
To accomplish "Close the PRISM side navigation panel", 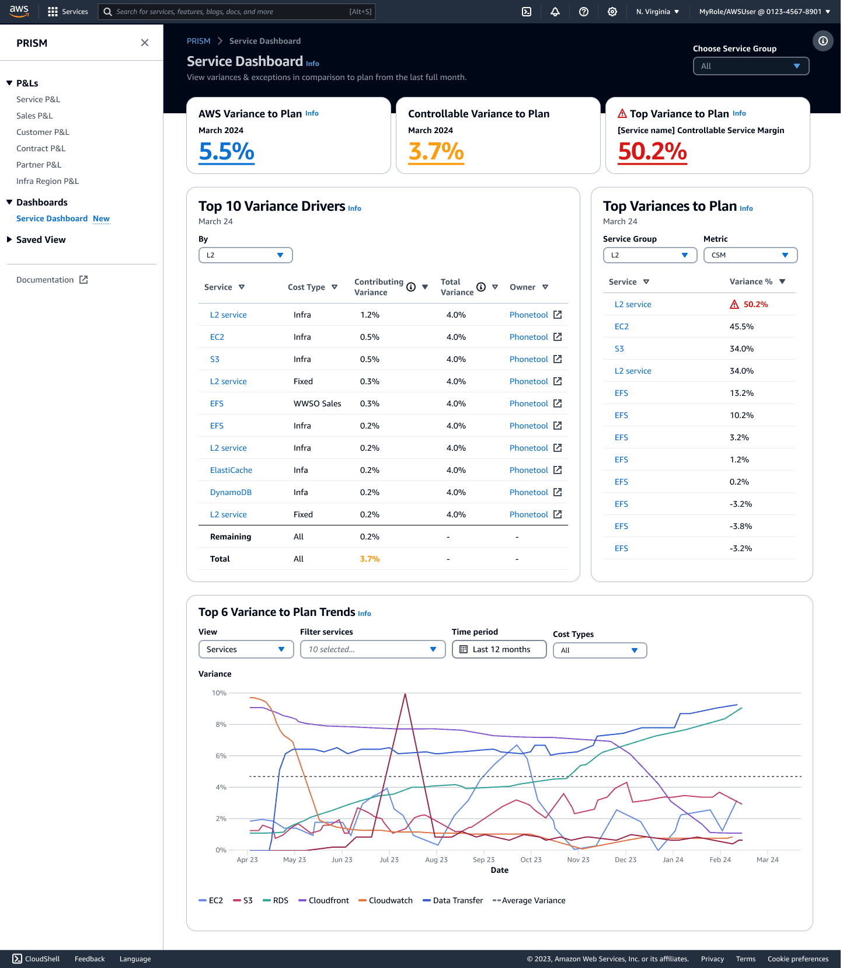I will click(145, 43).
